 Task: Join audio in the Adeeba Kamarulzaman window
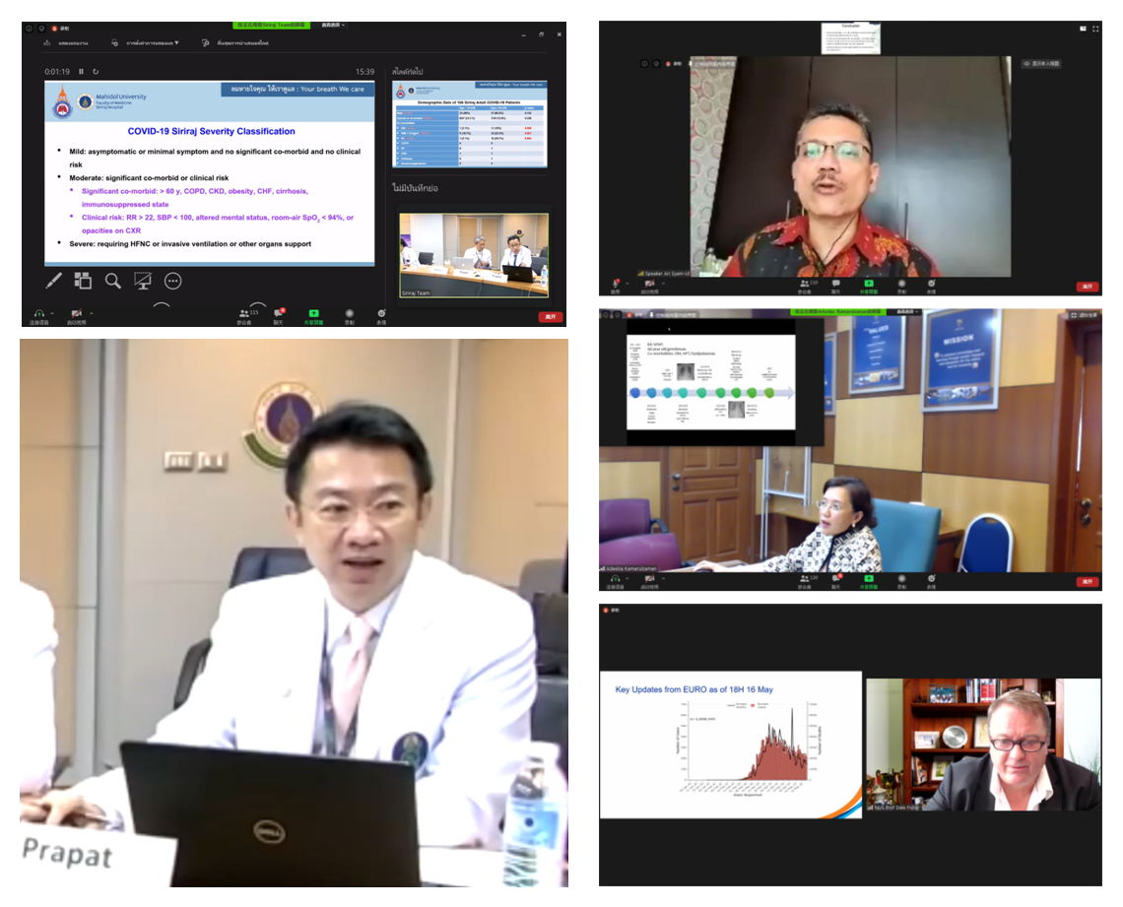pos(616,581)
